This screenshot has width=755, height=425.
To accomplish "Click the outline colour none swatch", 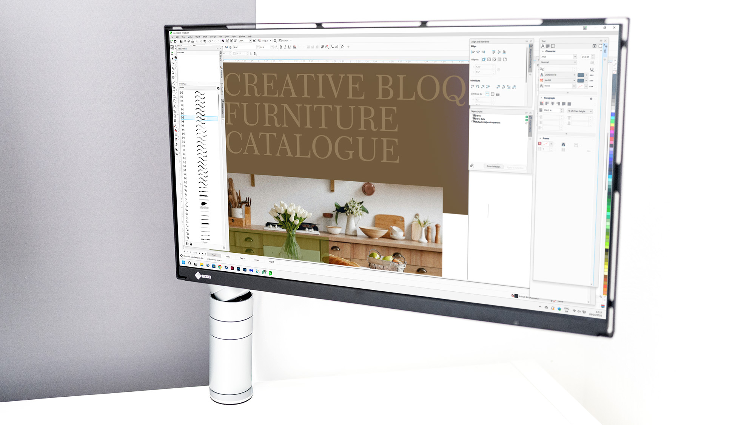I will [x=581, y=86].
